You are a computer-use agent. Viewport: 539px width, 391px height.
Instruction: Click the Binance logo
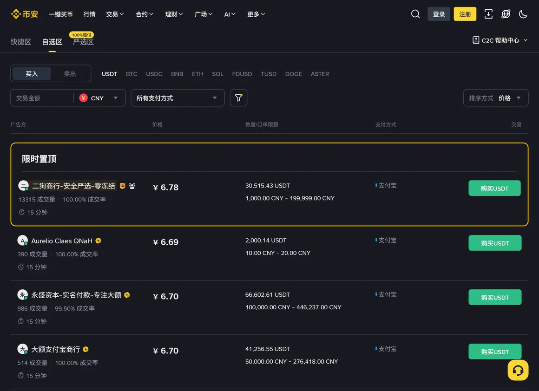pyautogui.click(x=25, y=14)
